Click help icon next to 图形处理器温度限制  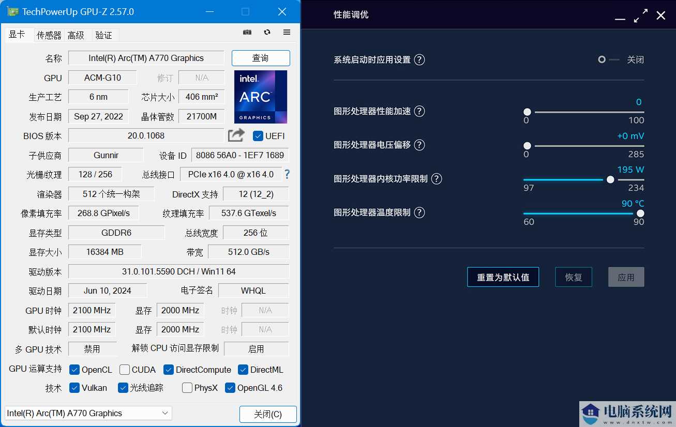[419, 212]
